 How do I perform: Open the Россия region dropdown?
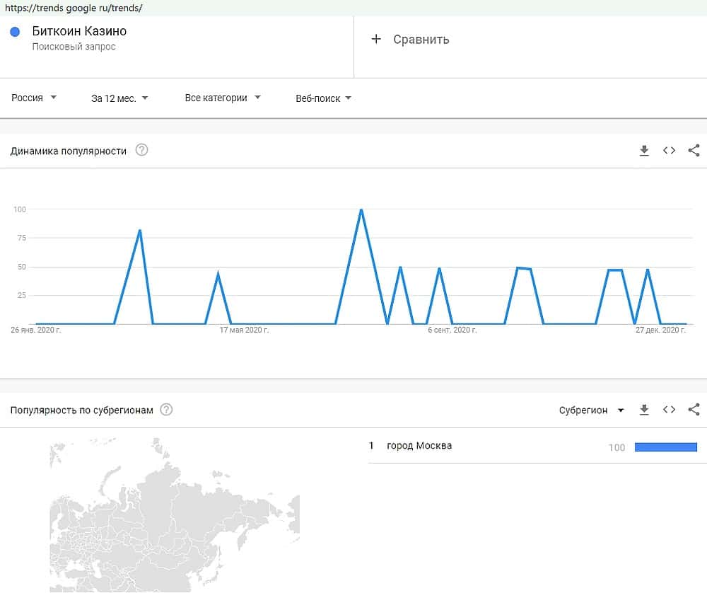click(x=34, y=98)
